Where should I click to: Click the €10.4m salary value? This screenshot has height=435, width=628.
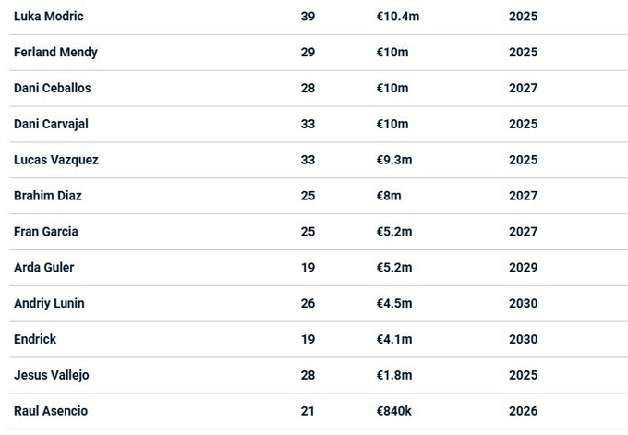(394, 17)
